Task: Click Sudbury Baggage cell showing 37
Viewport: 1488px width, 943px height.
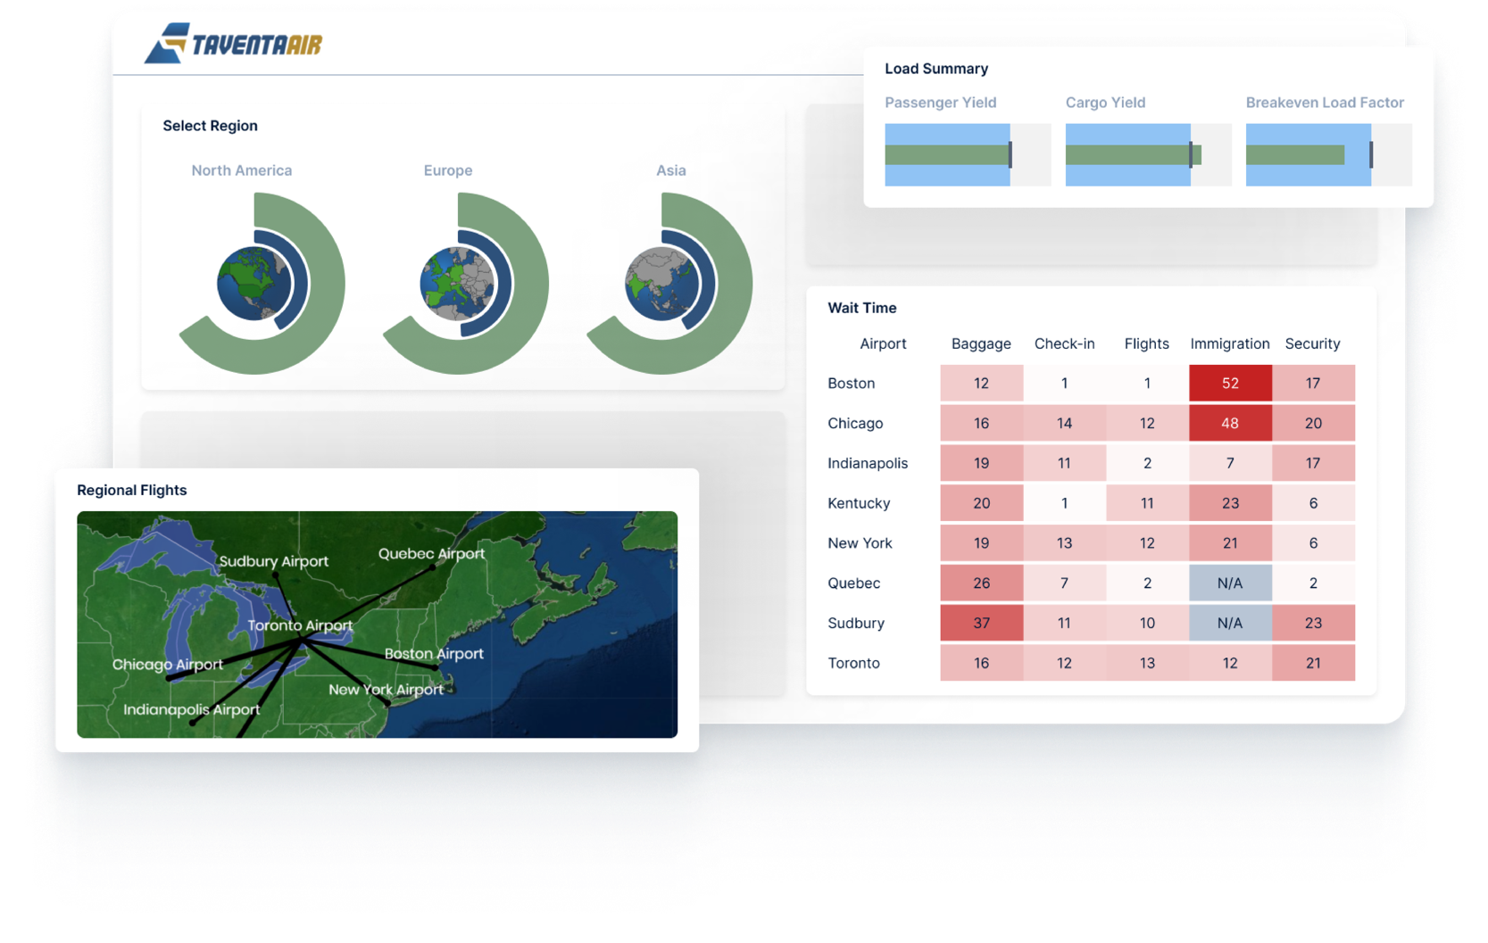Action: pos(981,623)
